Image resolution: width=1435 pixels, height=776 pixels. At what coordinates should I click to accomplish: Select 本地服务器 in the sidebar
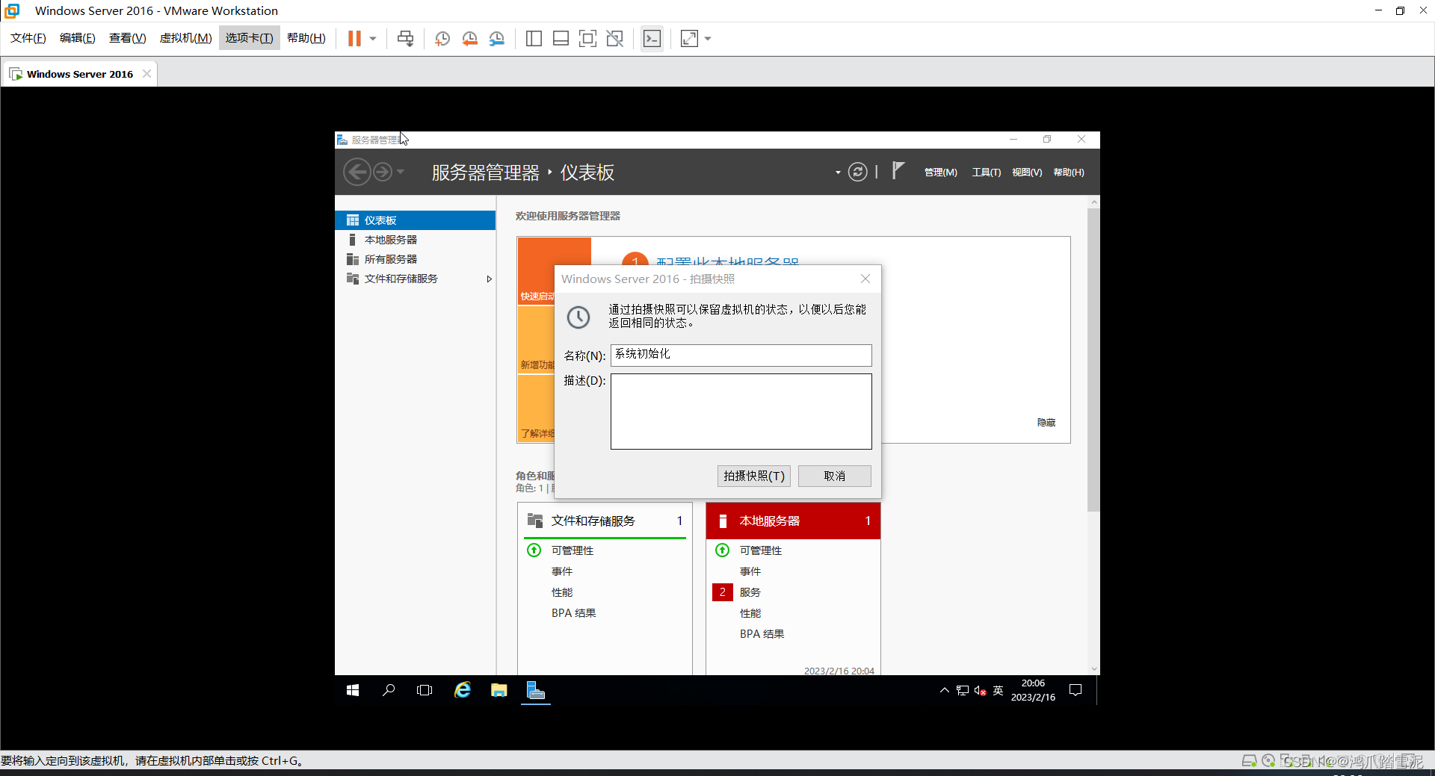click(x=416, y=240)
